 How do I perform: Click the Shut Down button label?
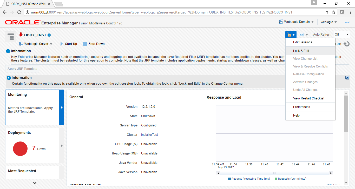pos(96,44)
